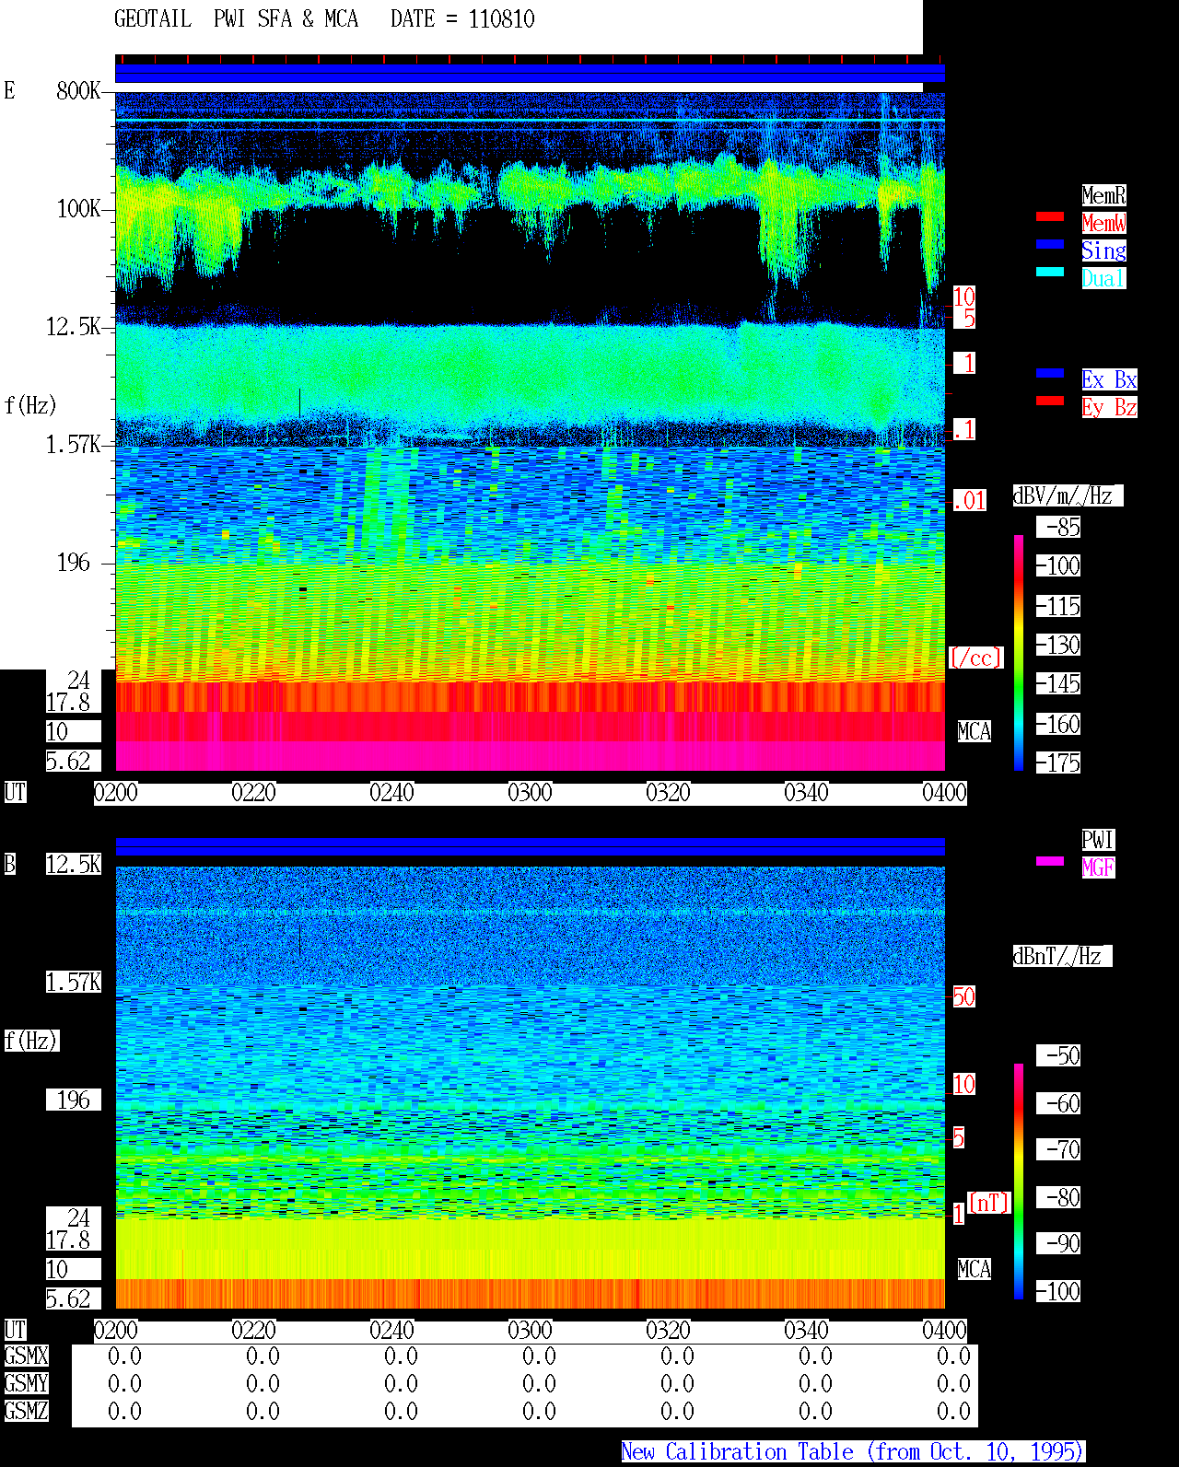Click the blue Ex Bx legend marker
The height and width of the screenshot is (1467, 1179).
click(1050, 373)
